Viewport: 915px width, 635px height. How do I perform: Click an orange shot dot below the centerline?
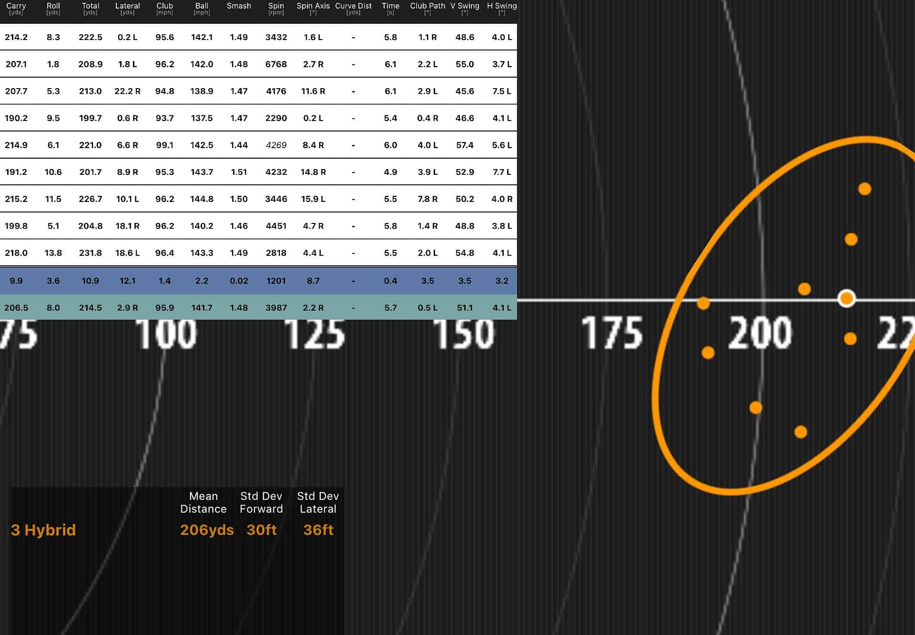[x=755, y=407]
